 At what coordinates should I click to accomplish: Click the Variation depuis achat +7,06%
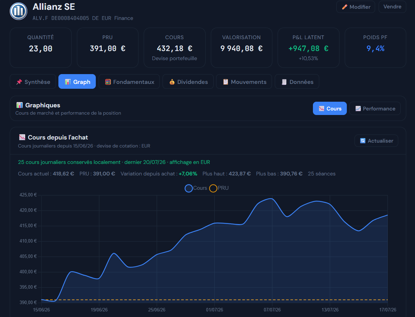[x=188, y=174]
